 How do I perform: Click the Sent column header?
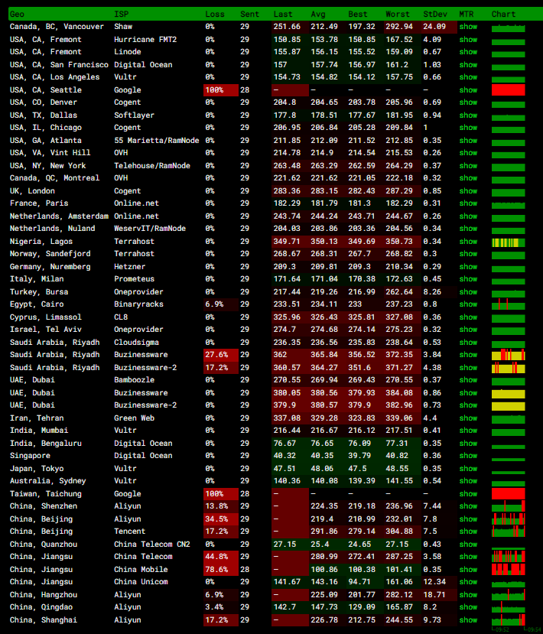click(249, 15)
